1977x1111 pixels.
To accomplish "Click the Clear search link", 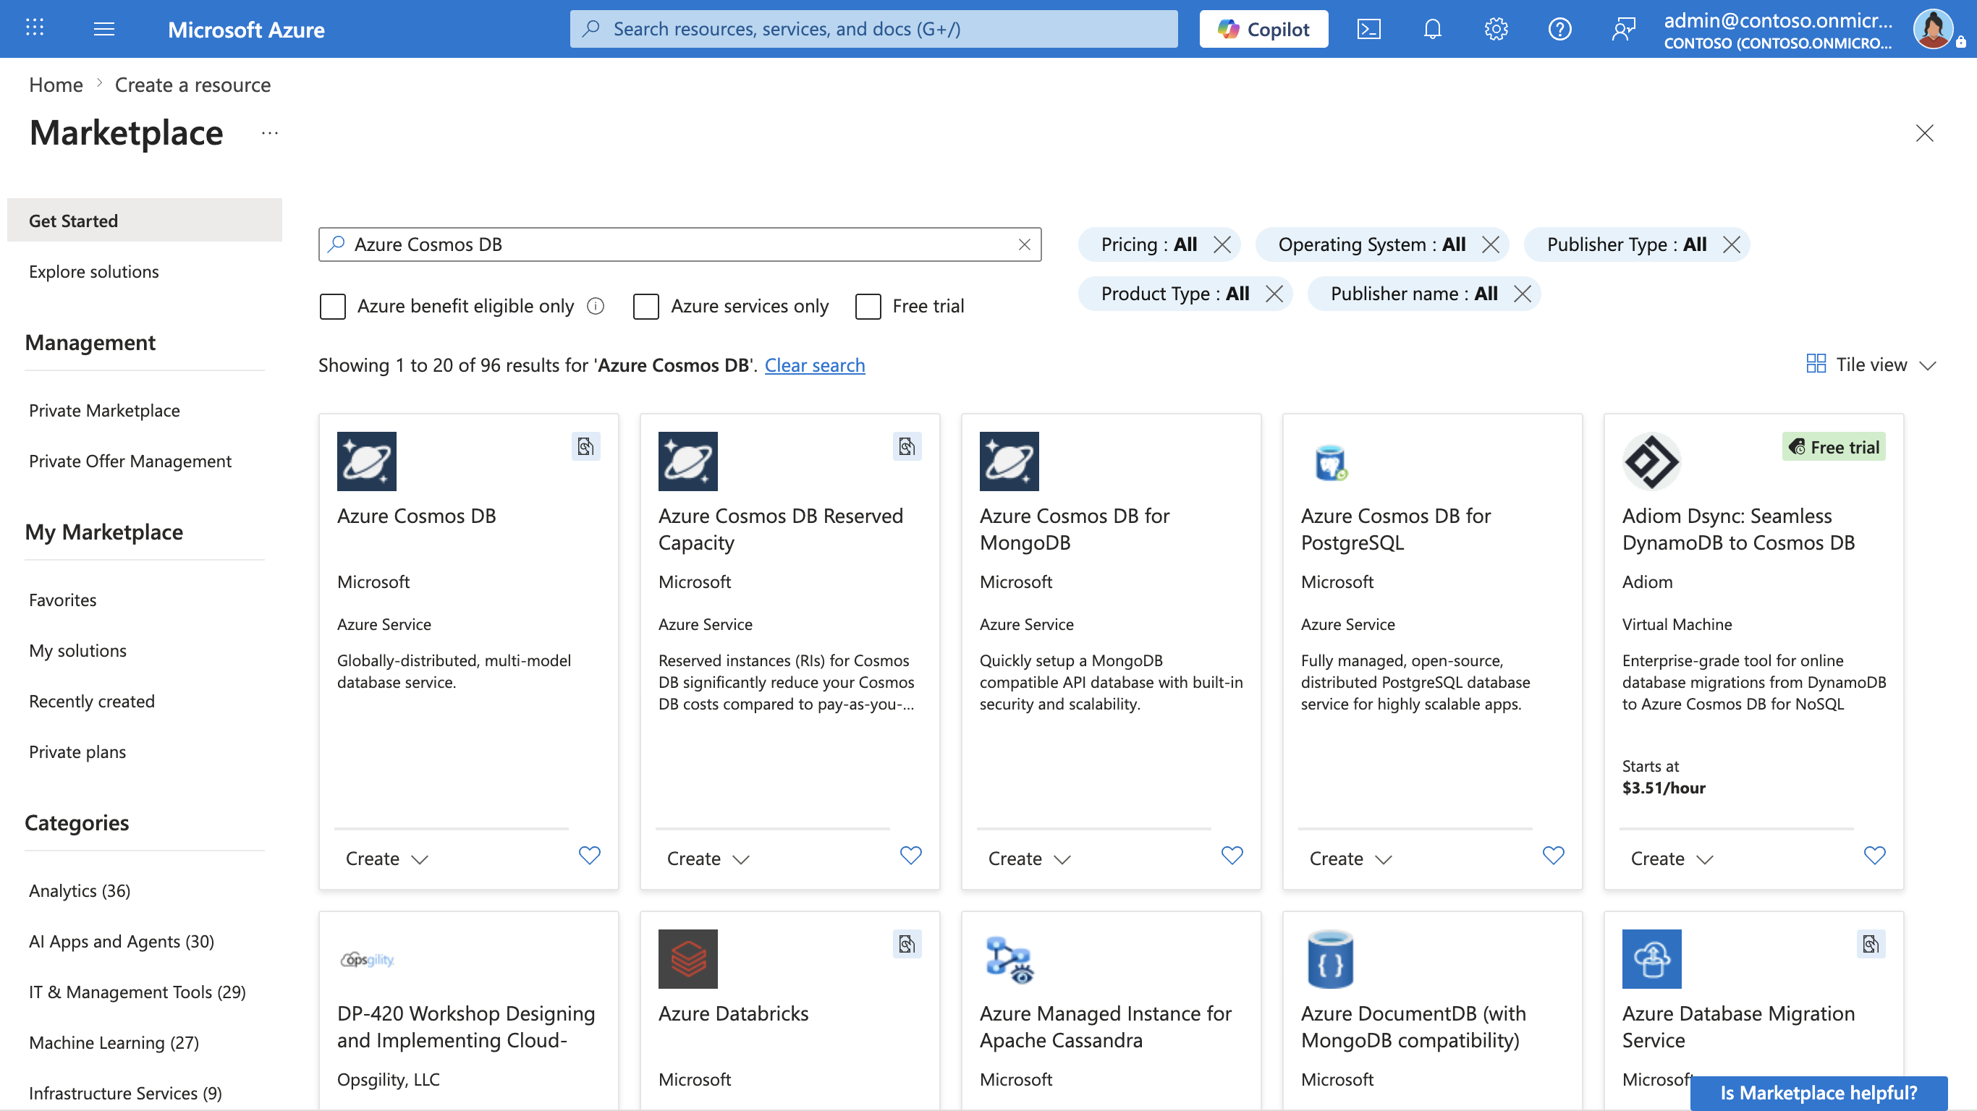I will (x=814, y=365).
